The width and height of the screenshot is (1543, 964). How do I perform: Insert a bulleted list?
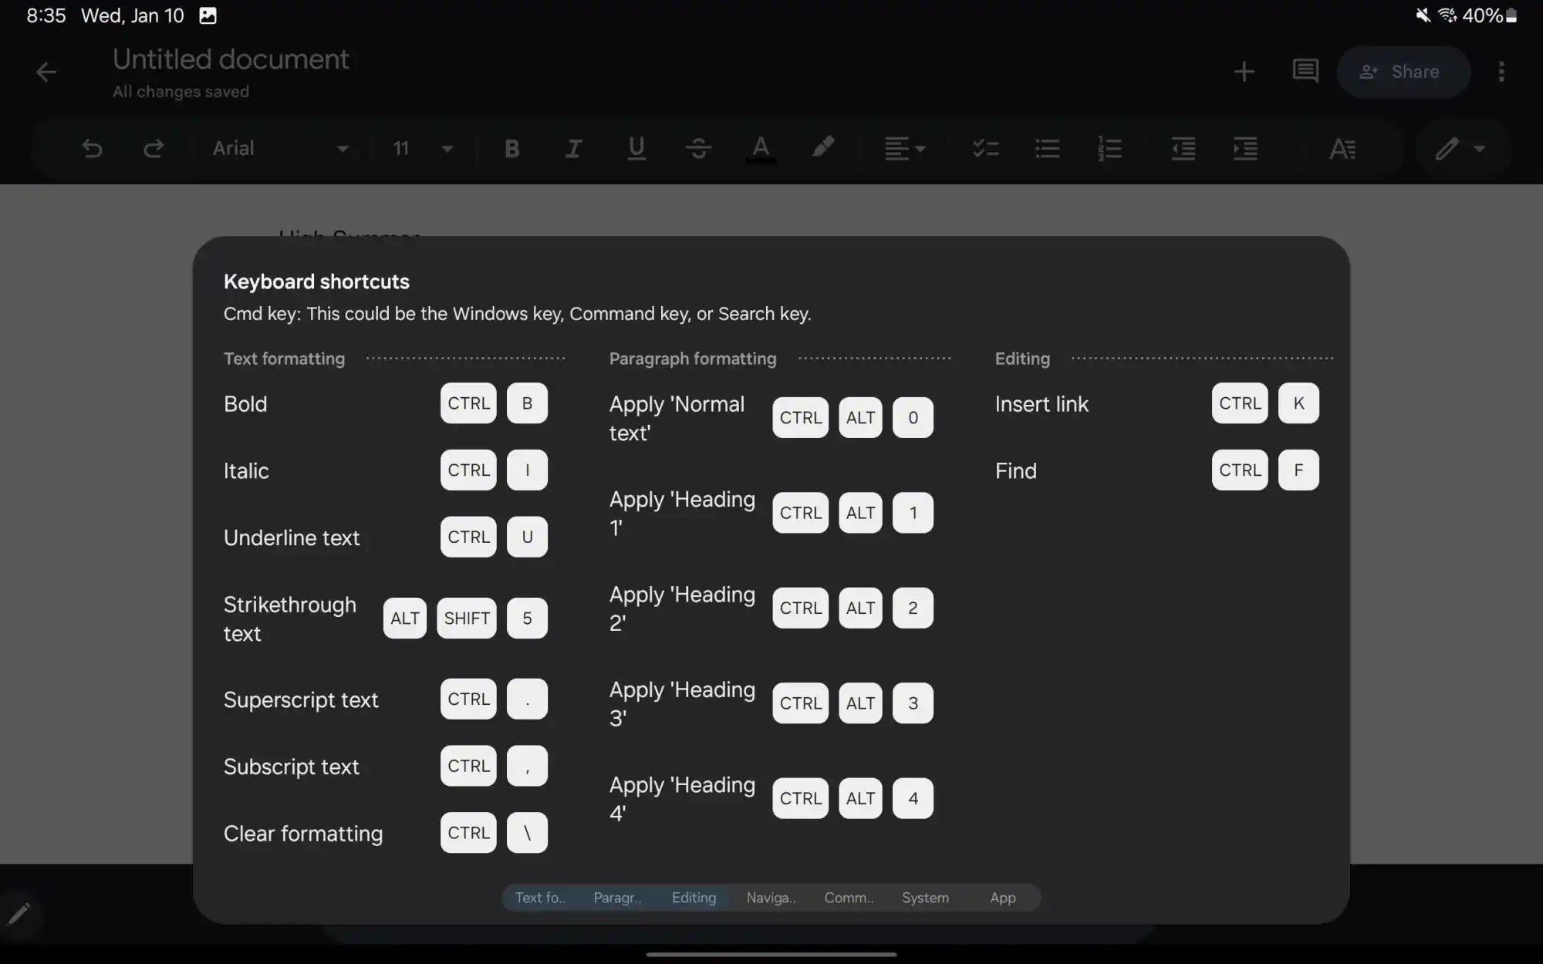(1047, 148)
